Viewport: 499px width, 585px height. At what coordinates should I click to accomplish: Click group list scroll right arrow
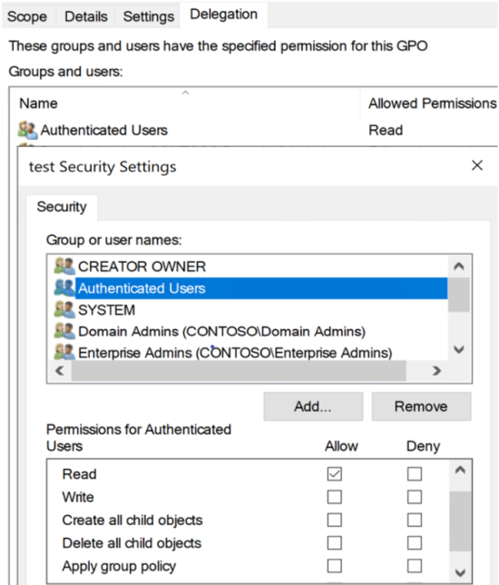click(x=436, y=371)
